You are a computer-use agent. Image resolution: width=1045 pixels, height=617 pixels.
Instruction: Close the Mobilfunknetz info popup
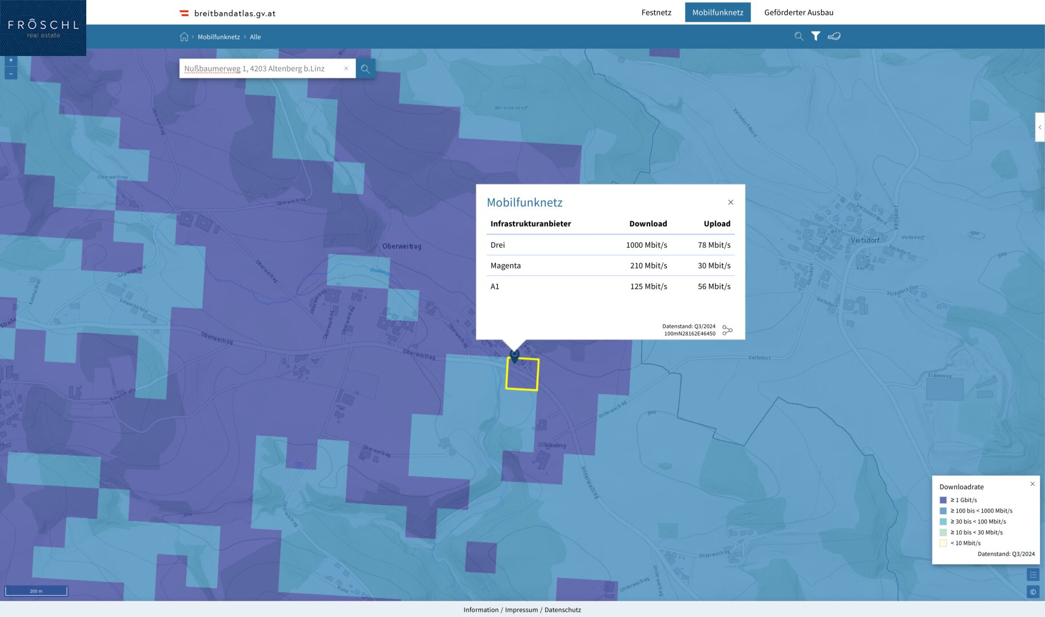coord(731,202)
